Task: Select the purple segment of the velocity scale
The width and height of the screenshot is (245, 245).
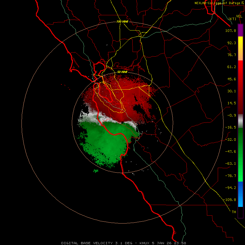Action: tap(240, 30)
